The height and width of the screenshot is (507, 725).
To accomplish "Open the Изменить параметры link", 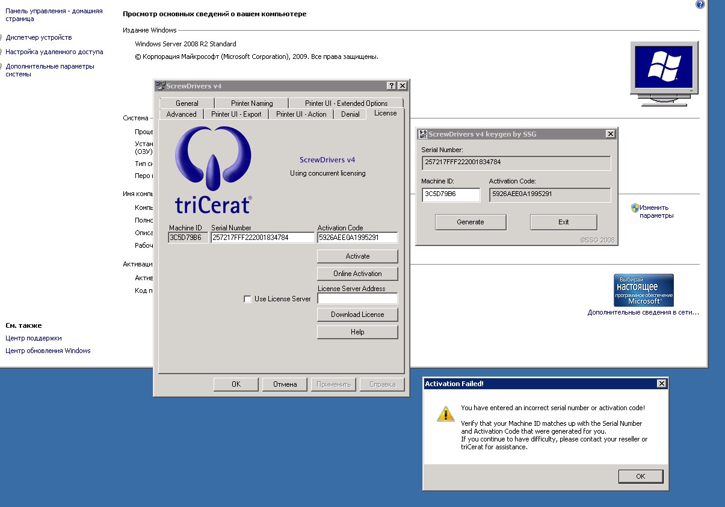I will pyautogui.click(x=656, y=211).
